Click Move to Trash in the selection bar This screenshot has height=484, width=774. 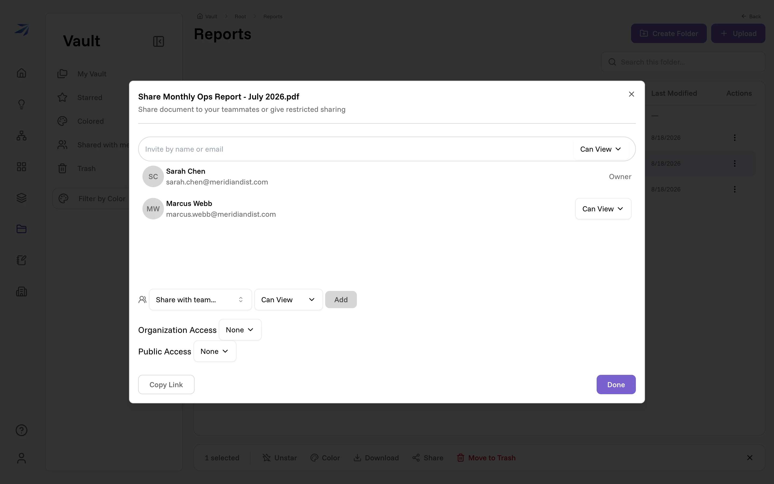tap(486, 458)
